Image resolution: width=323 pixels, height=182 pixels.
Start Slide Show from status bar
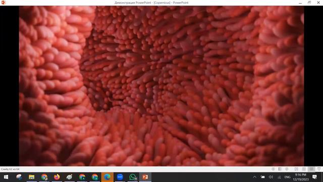point(319,169)
